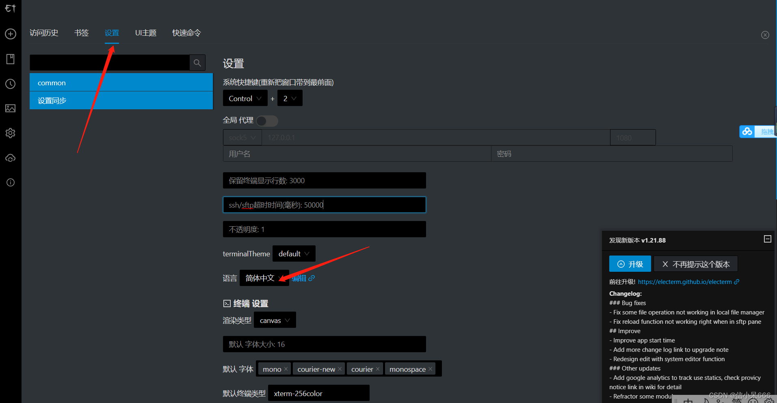Open 语言 简体中文 dropdown

264,278
